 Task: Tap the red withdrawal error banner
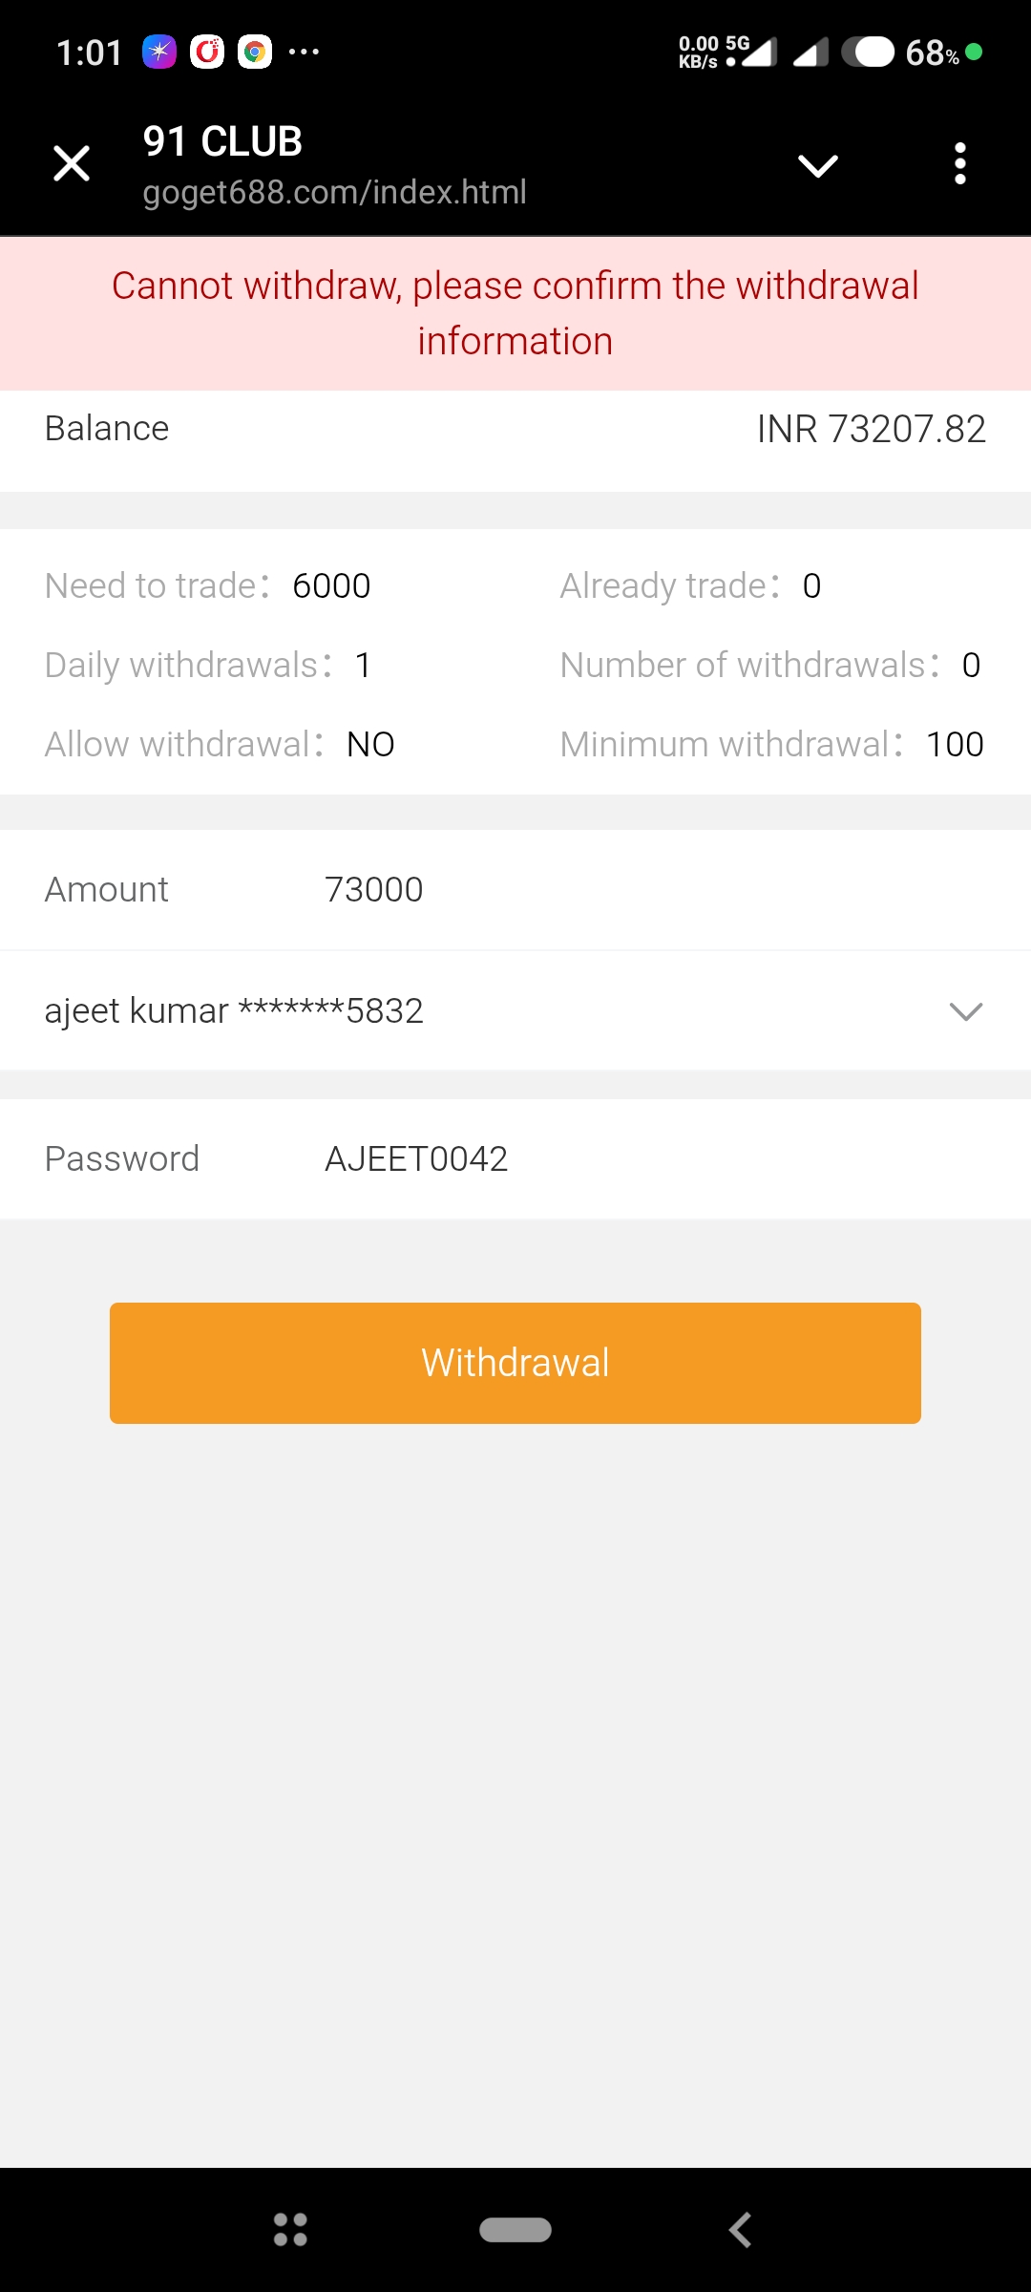coord(515,313)
